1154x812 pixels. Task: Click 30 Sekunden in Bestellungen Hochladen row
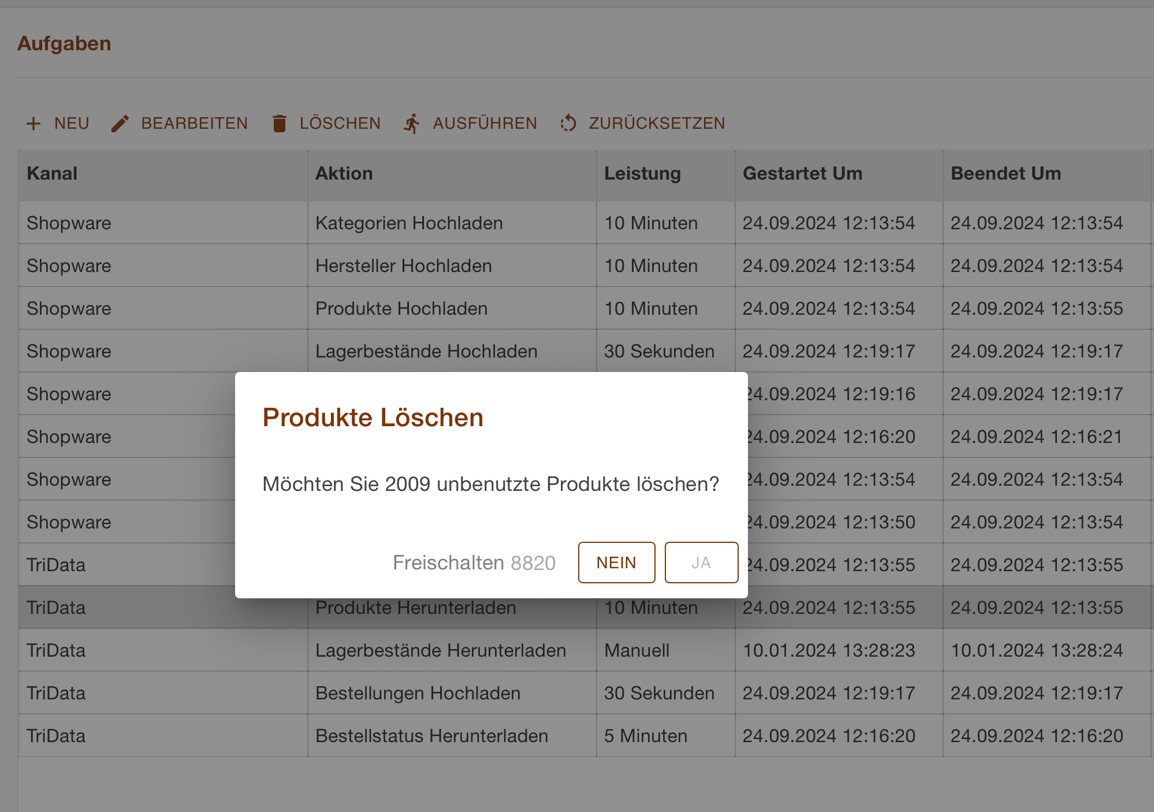(665, 693)
